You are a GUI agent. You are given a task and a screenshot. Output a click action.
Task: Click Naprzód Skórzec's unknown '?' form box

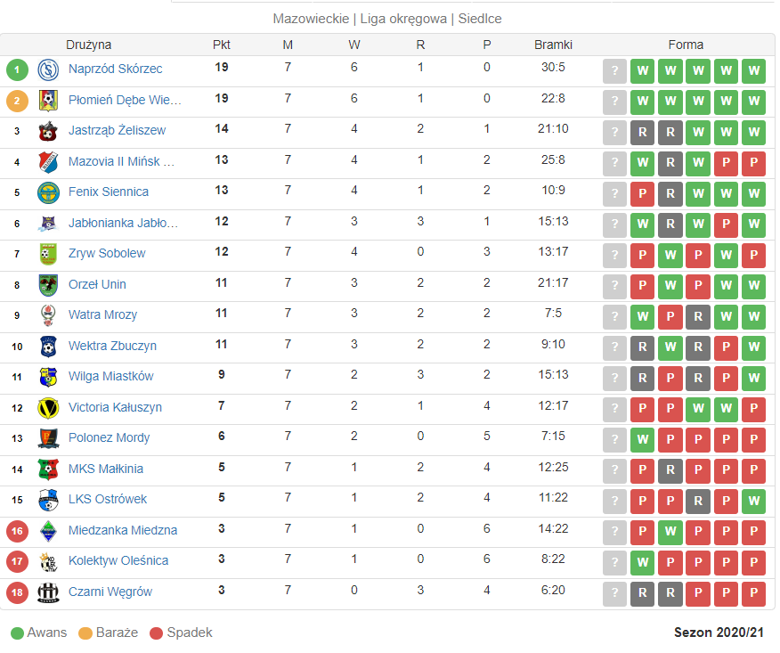coord(615,70)
